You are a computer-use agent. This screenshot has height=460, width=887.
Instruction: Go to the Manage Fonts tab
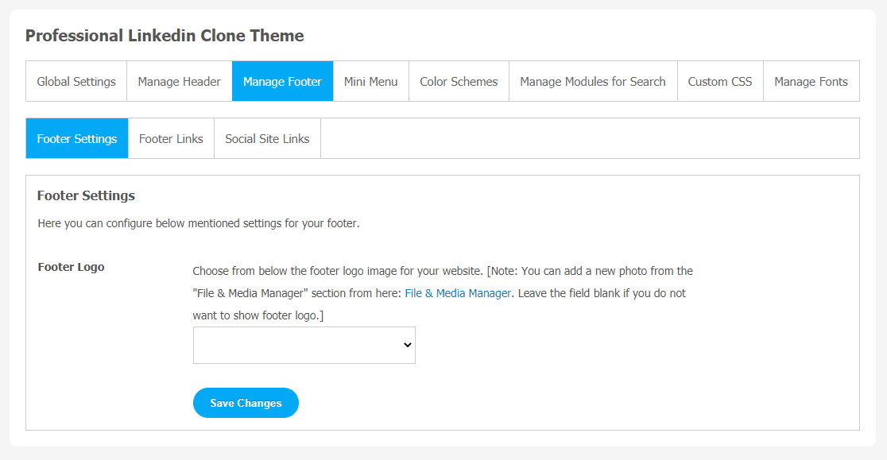811,81
